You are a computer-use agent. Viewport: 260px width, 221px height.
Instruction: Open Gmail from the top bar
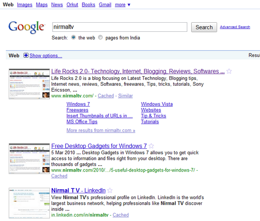click(x=105, y=5)
